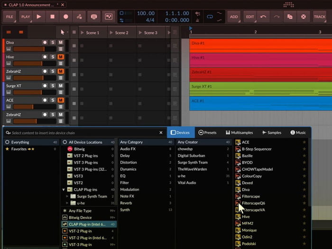Screen dimensions: 332x249
Task: Expand the u-he folder under CLAP Plug-ins
Action: click(x=67, y=203)
